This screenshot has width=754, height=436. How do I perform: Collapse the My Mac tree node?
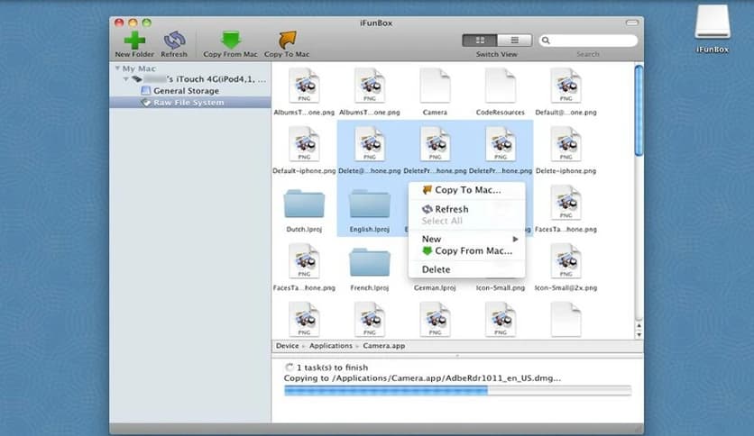click(x=117, y=68)
